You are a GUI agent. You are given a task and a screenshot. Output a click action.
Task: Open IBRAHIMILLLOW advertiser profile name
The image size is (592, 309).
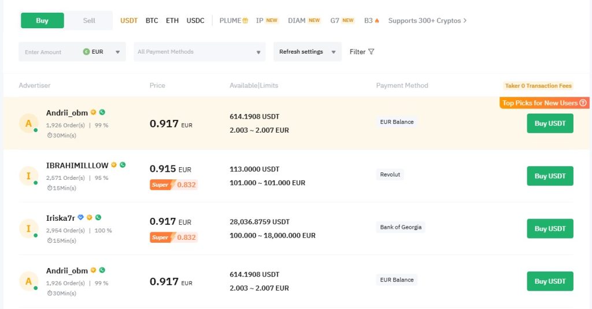[77, 165]
